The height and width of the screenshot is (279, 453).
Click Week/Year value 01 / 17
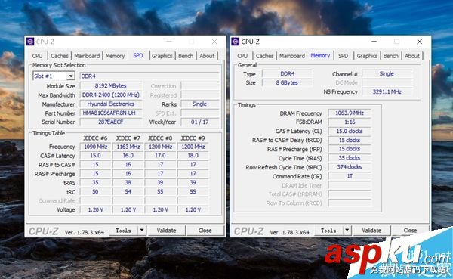[199, 122]
